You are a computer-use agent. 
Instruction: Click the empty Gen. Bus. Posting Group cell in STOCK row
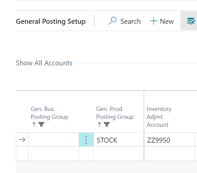pos(54,140)
